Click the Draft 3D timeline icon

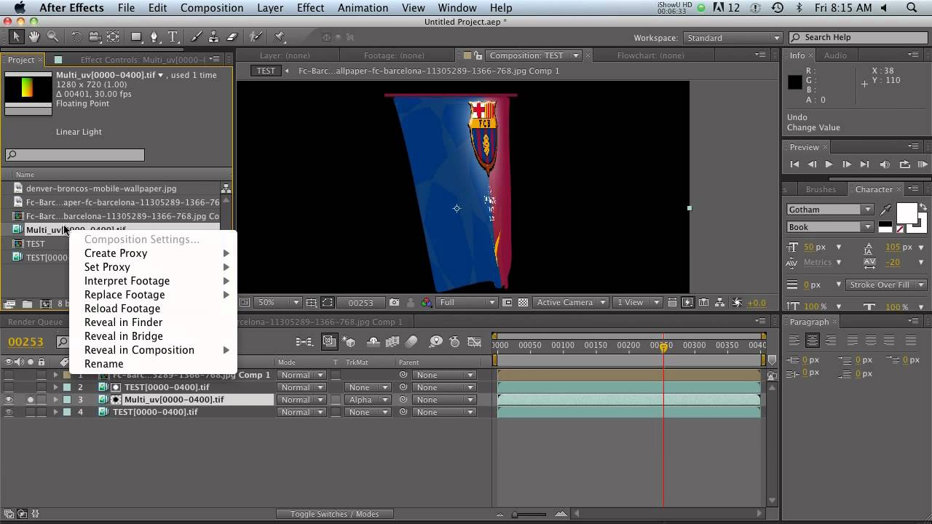(348, 341)
